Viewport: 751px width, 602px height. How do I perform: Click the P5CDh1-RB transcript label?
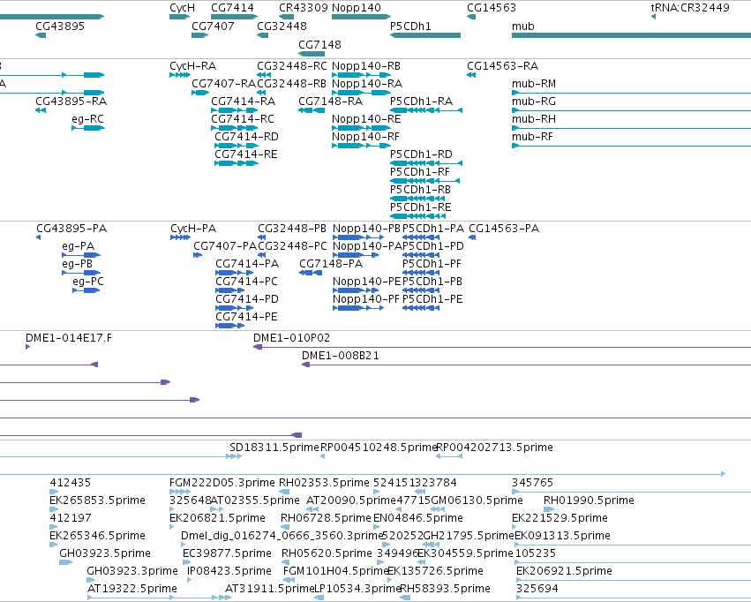click(x=421, y=190)
